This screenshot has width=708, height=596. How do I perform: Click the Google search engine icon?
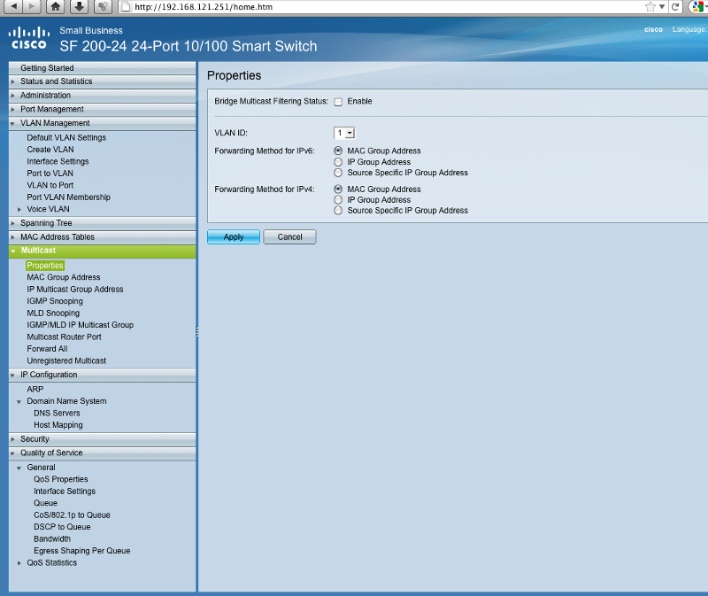(x=697, y=7)
